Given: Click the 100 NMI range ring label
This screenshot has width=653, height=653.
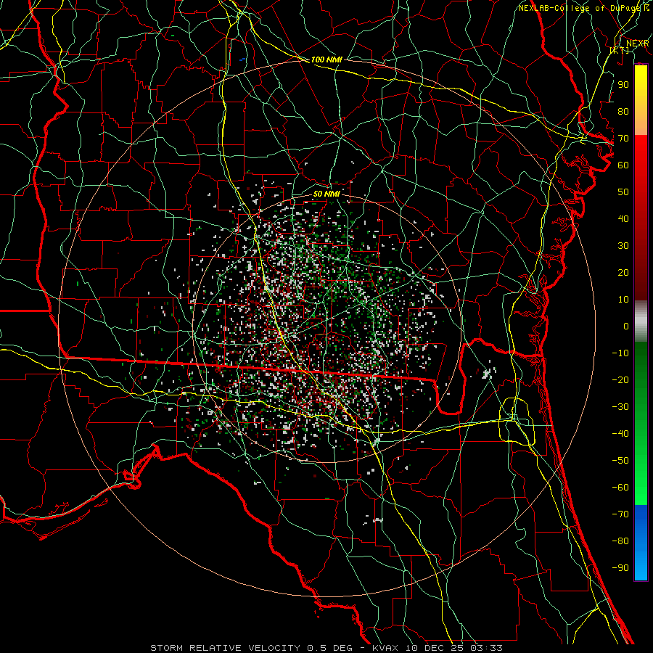Looking at the screenshot, I should [x=326, y=59].
